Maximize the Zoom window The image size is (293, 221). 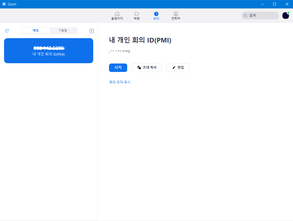[x=275, y=4]
